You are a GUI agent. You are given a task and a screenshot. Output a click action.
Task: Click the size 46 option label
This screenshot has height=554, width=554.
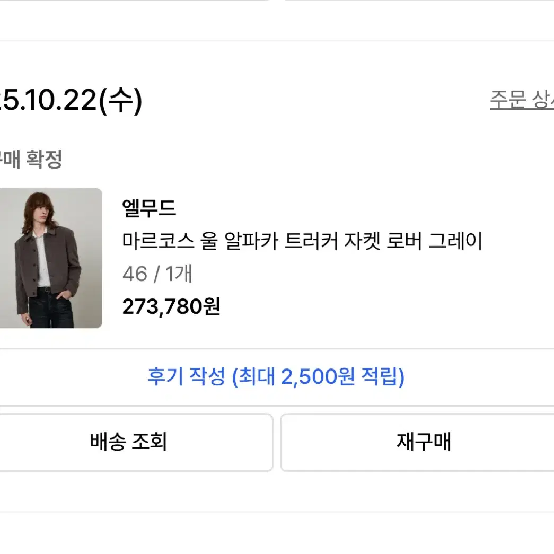pos(134,274)
